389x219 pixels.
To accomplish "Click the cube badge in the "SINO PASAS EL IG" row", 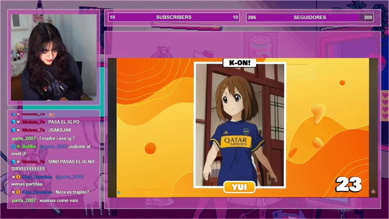I will point(13,162).
